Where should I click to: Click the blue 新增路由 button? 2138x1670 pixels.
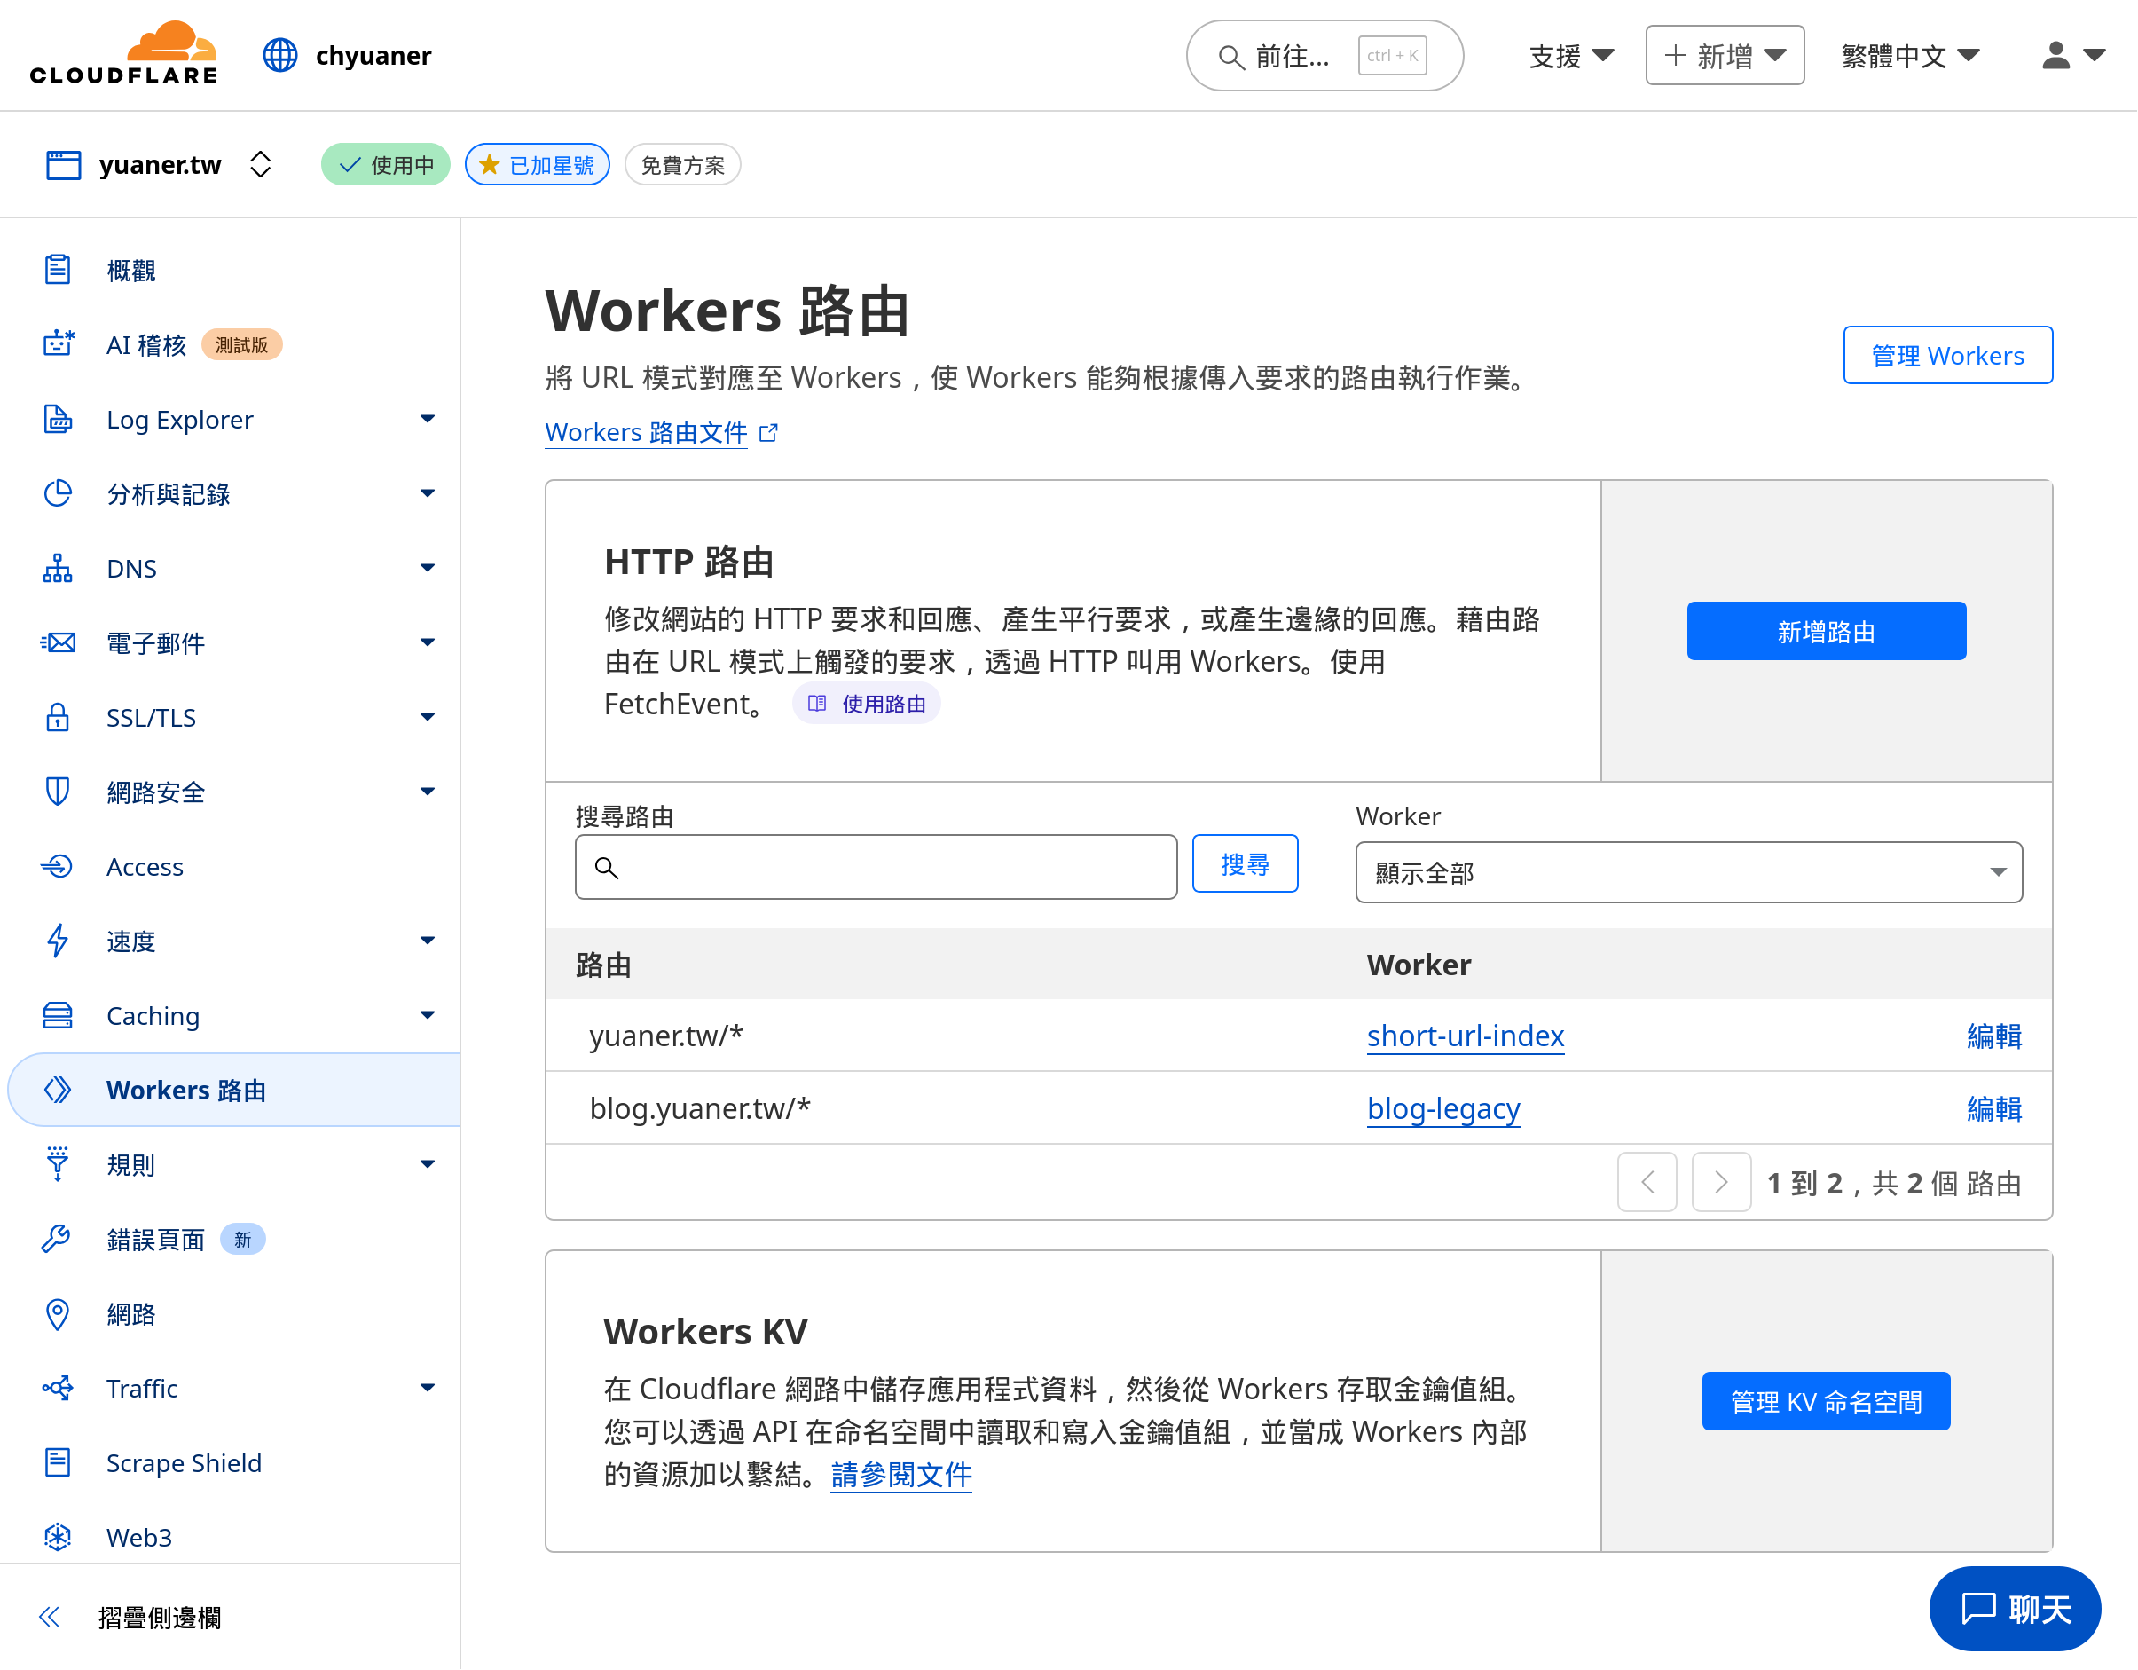[x=1826, y=632]
